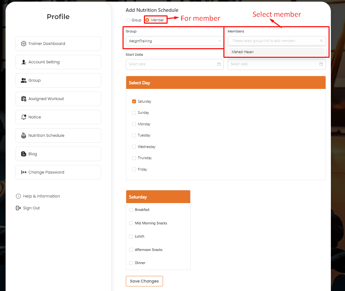Open Help & information link
Screen dimensions: 345x291
[x=41, y=196]
